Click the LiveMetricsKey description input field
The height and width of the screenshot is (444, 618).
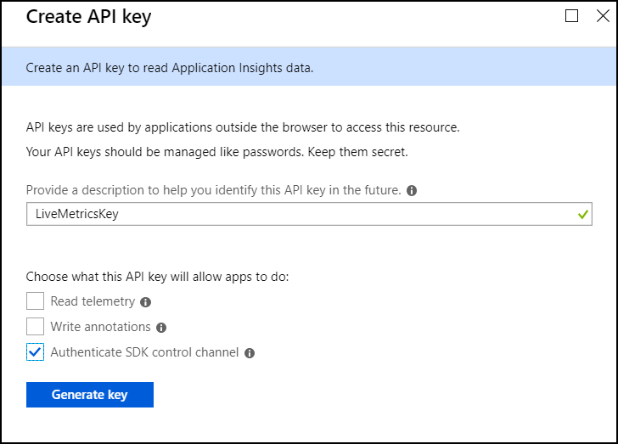click(309, 214)
